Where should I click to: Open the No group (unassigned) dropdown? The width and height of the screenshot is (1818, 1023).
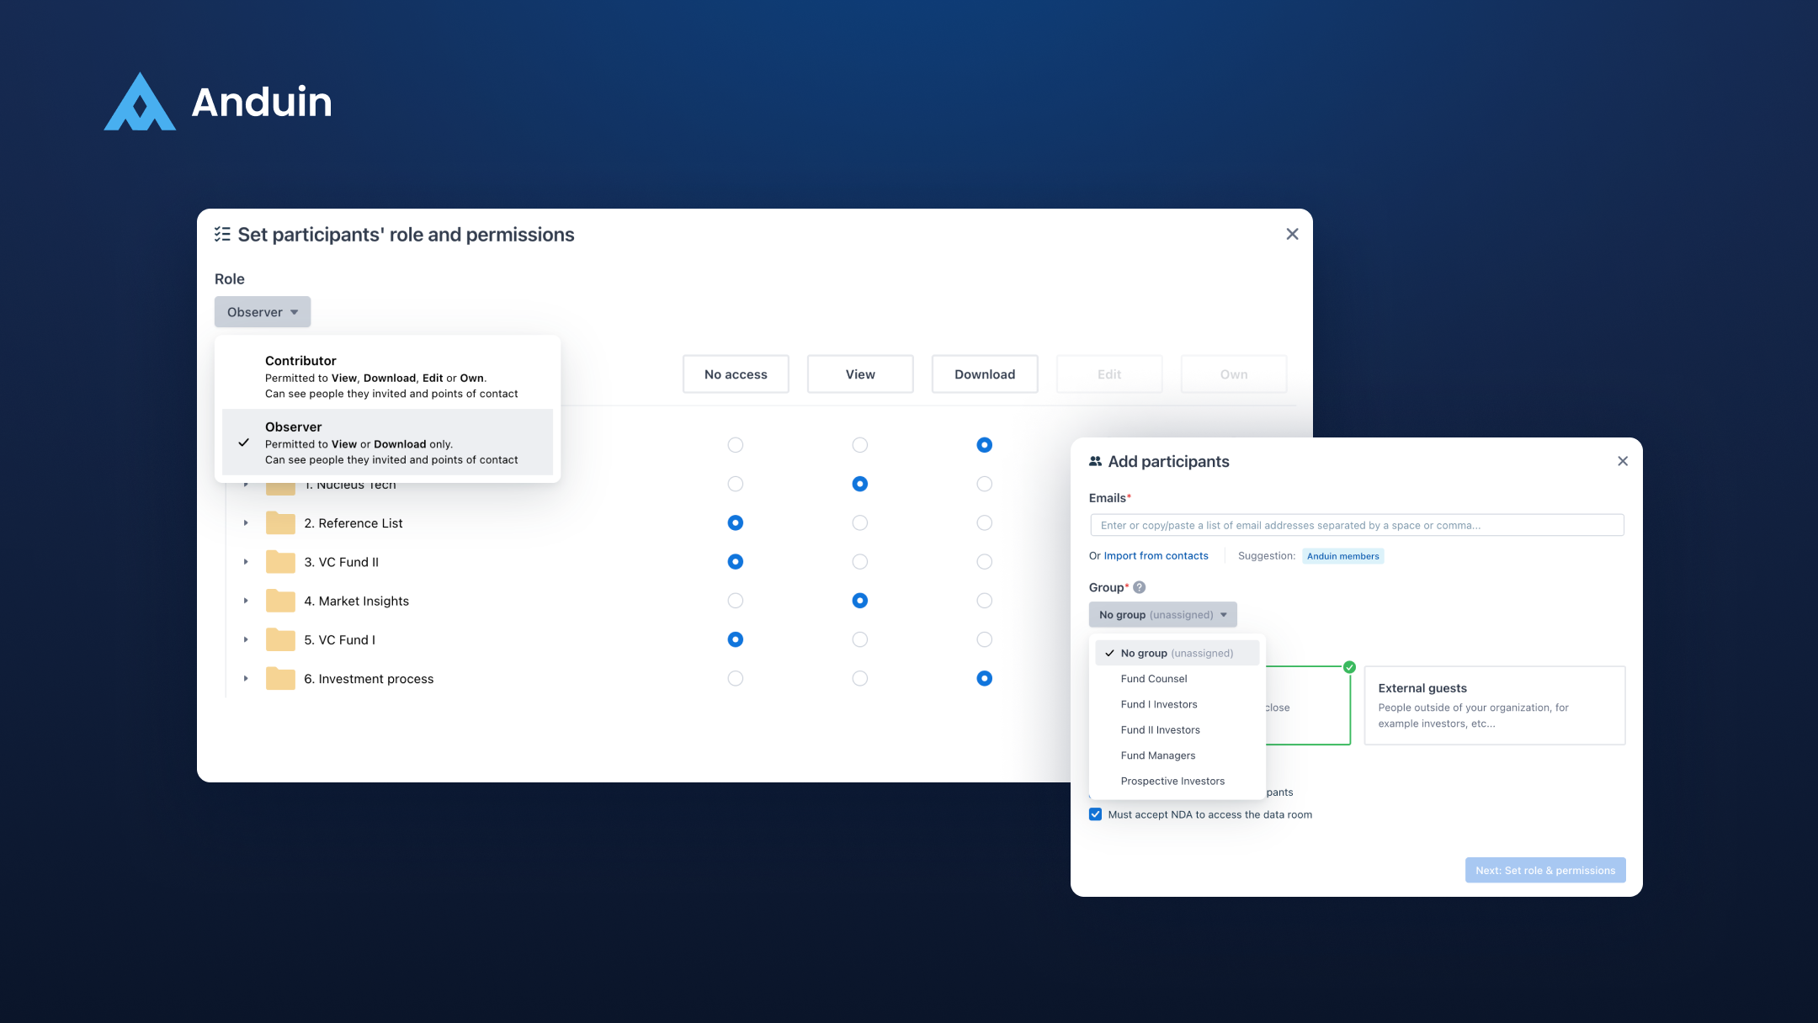click(x=1161, y=614)
